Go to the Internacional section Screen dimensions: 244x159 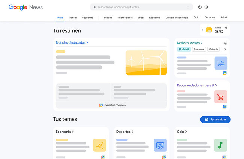125,18
